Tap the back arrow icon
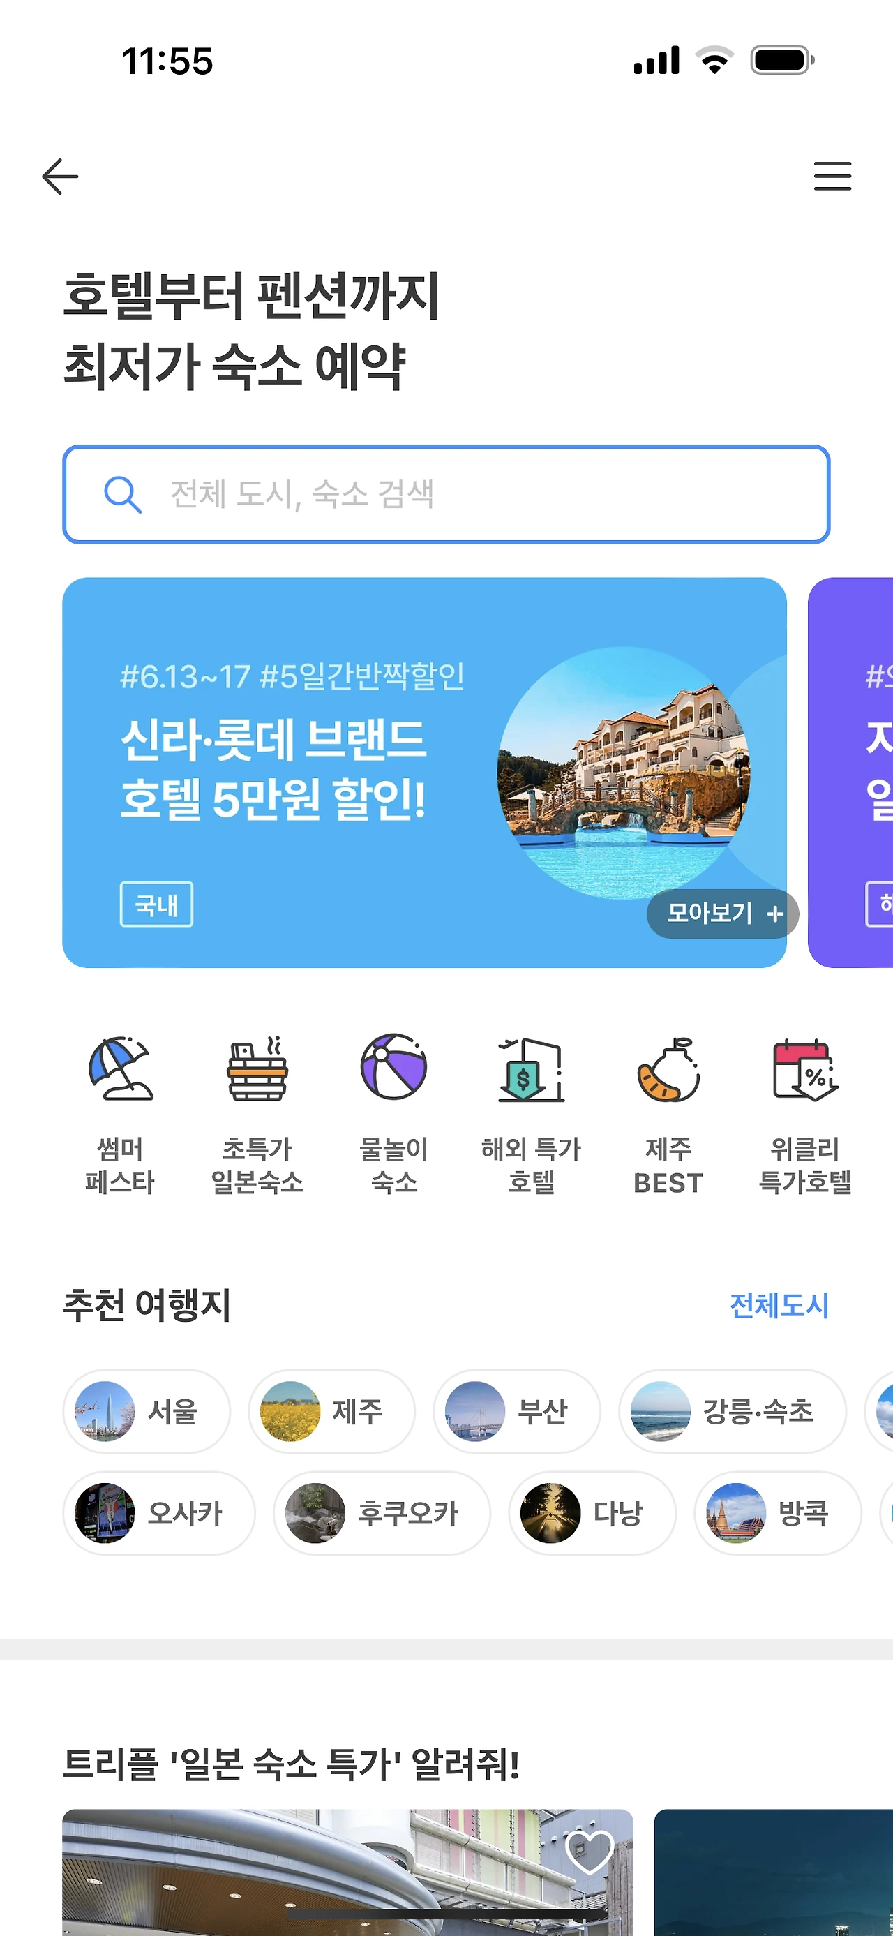 (x=60, y=177)
